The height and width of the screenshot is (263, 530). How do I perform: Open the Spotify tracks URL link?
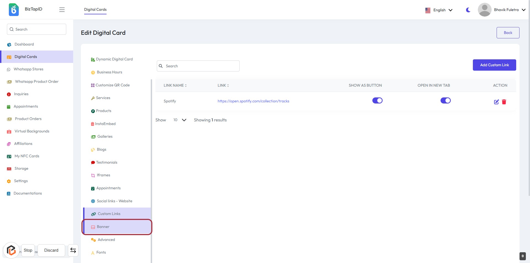(x=253, y=101)
